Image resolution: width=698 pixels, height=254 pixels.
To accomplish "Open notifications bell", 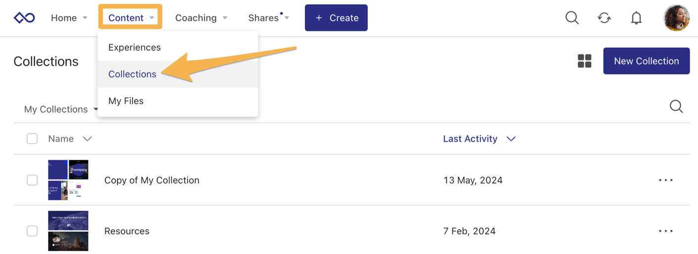I will (x=636, y=18).
